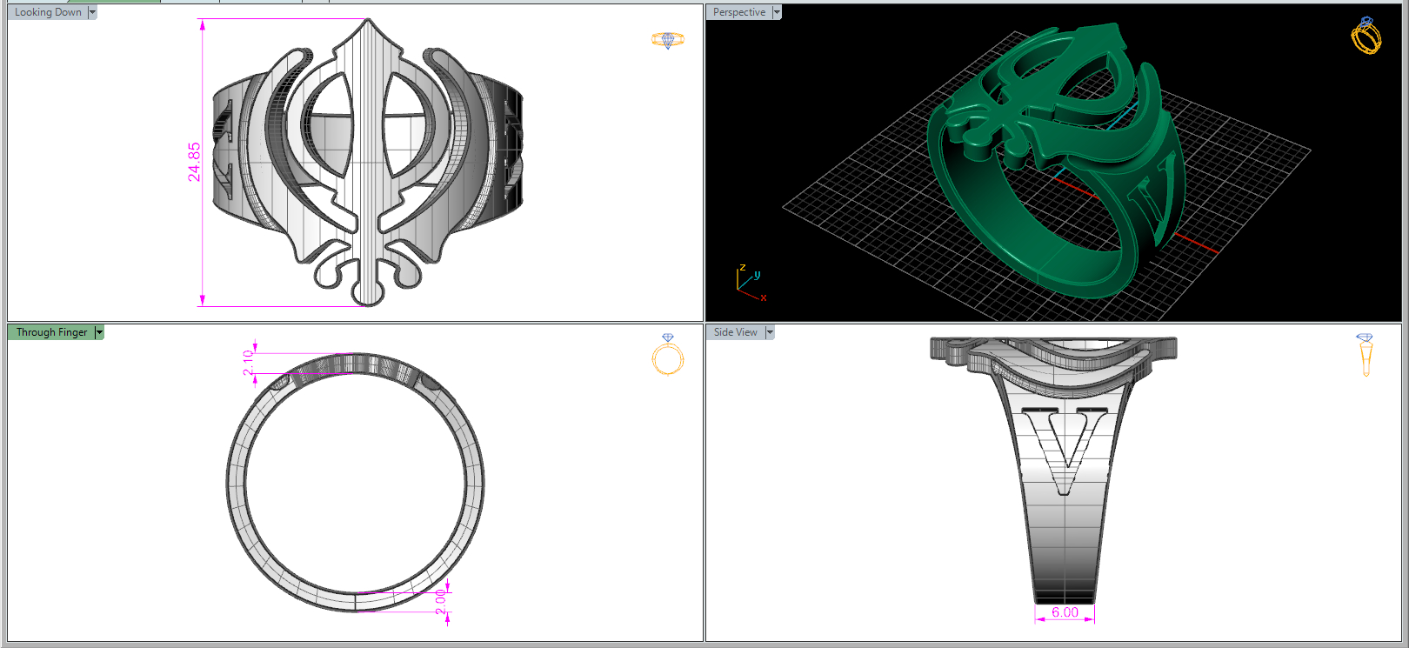The height and width of the screenshot is (648, 1409).
Task: Select the V cutout on the Side View shank
Action: [x=1065, y=450]
